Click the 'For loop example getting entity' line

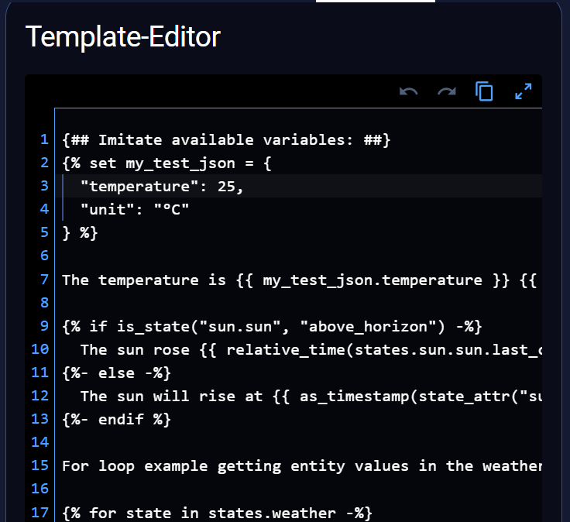(x=302, y=466)
